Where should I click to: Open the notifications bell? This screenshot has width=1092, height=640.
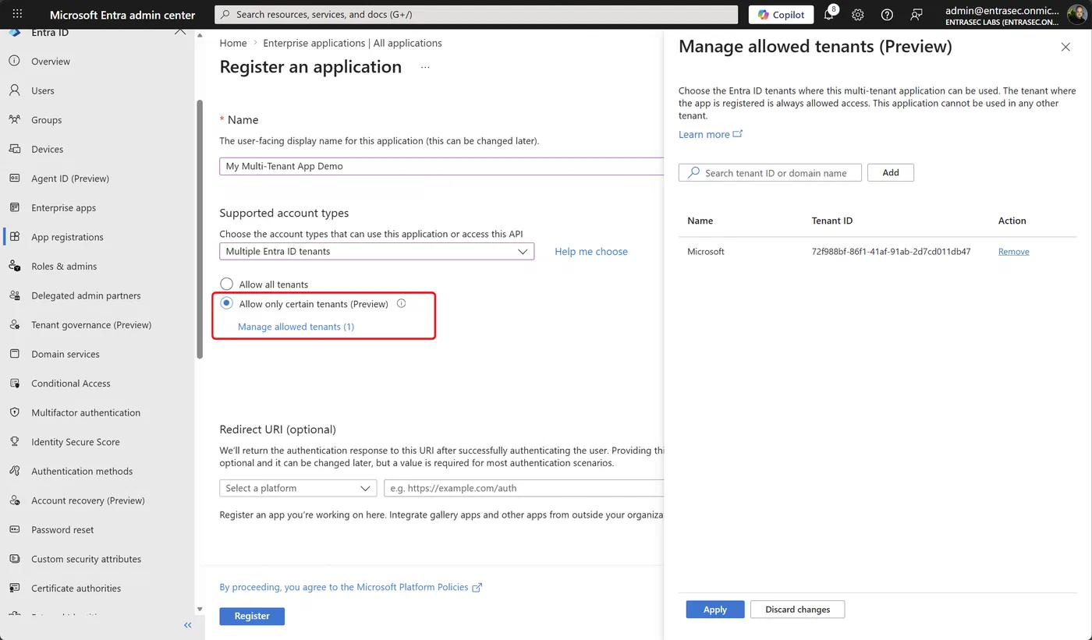pos(829,15)
